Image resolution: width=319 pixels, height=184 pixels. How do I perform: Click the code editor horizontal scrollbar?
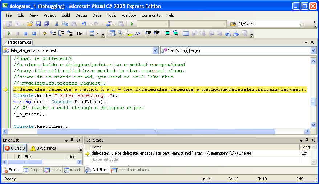156,131
